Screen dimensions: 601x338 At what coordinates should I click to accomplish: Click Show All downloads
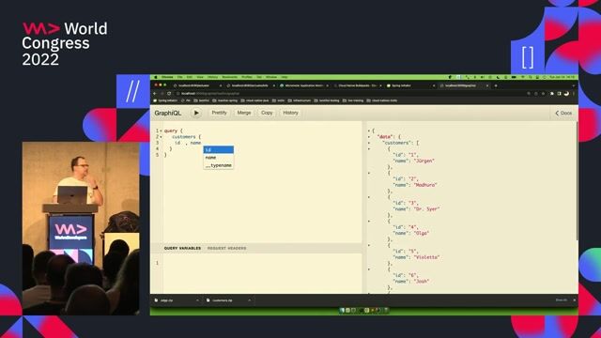(562, 300)
